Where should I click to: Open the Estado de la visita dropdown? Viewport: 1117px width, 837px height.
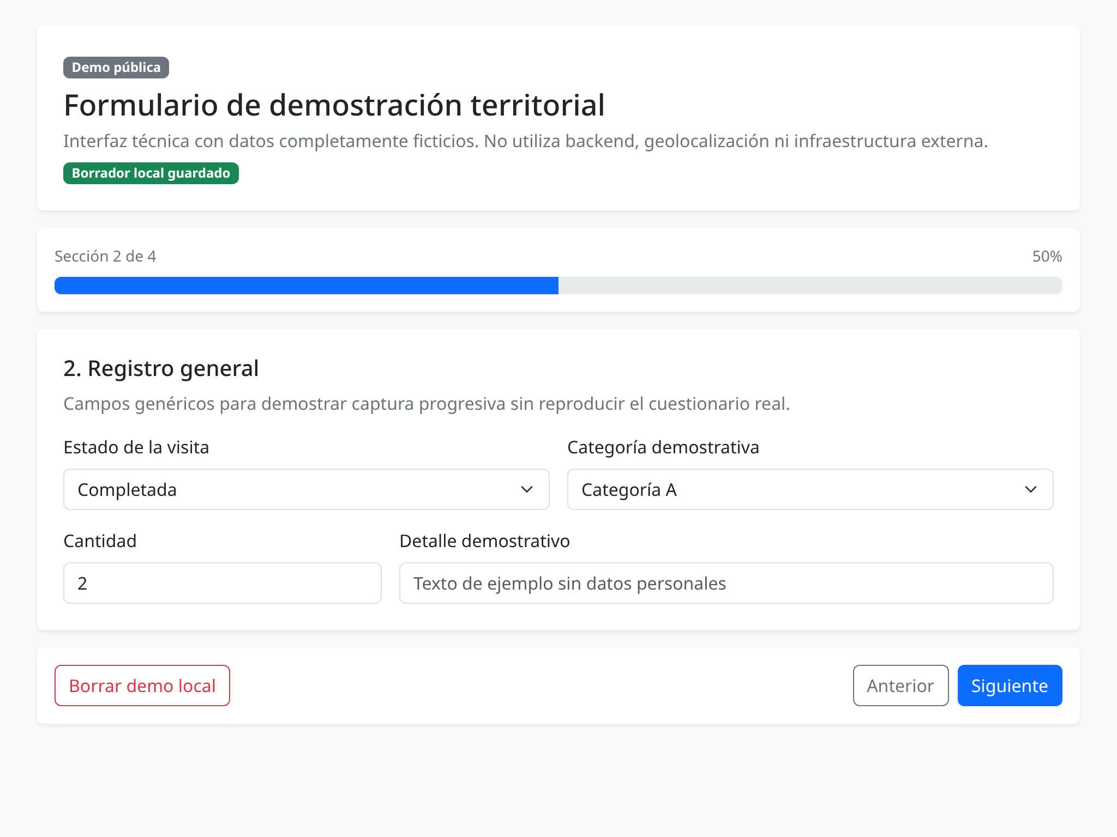pyautogui.click(x=306, y=489)
